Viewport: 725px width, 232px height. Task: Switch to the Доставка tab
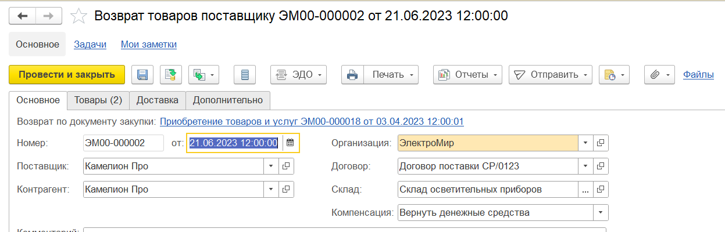(158, 100)
